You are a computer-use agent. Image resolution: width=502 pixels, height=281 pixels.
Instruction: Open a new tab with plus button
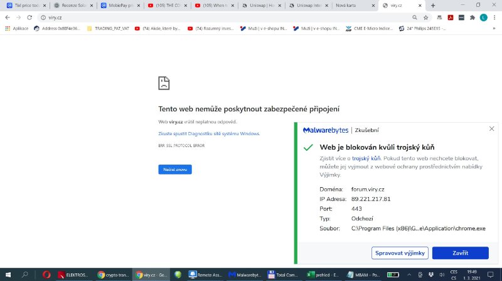tap(433, 6)
